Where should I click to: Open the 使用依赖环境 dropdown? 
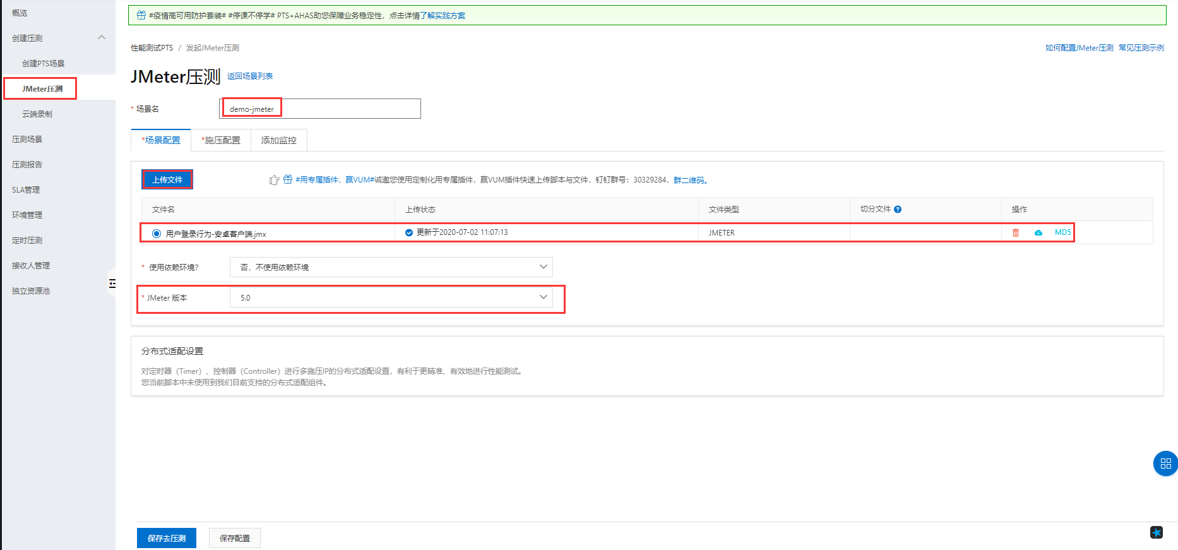click(391, 267)
